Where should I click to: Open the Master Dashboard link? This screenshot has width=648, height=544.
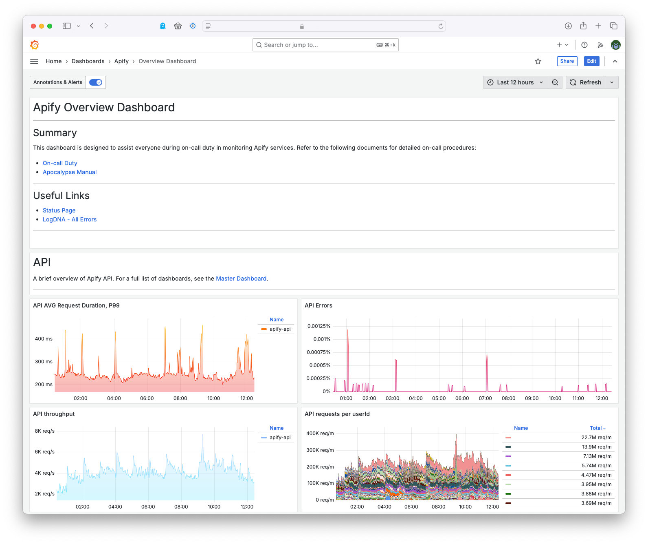[x=241, y=279]
